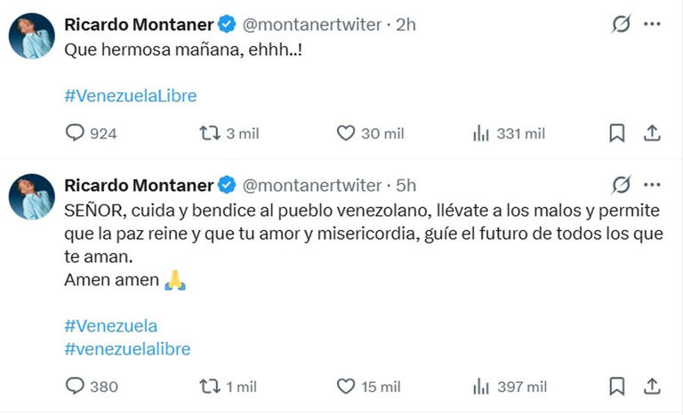
Task: View analytics for the 397 mil views tweet
Action: pos(481,386)
